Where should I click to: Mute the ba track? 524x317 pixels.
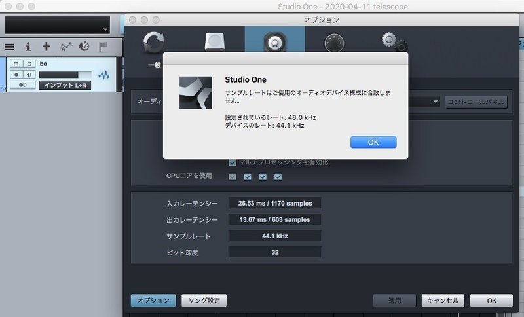pos(16,64)
